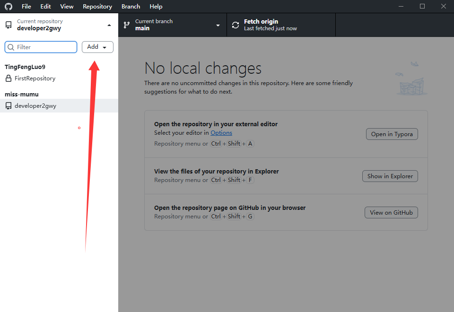Image resolution: width=454 pixels, height=312 pixels.
Task: Click the Fetch origin sync icon
Action: point(236,25)
